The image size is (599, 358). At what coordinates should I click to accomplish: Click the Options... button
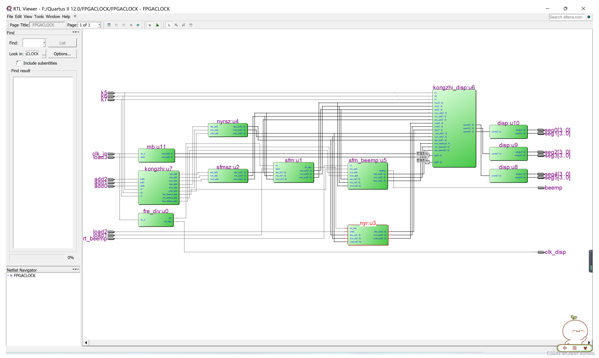point(62,54)
